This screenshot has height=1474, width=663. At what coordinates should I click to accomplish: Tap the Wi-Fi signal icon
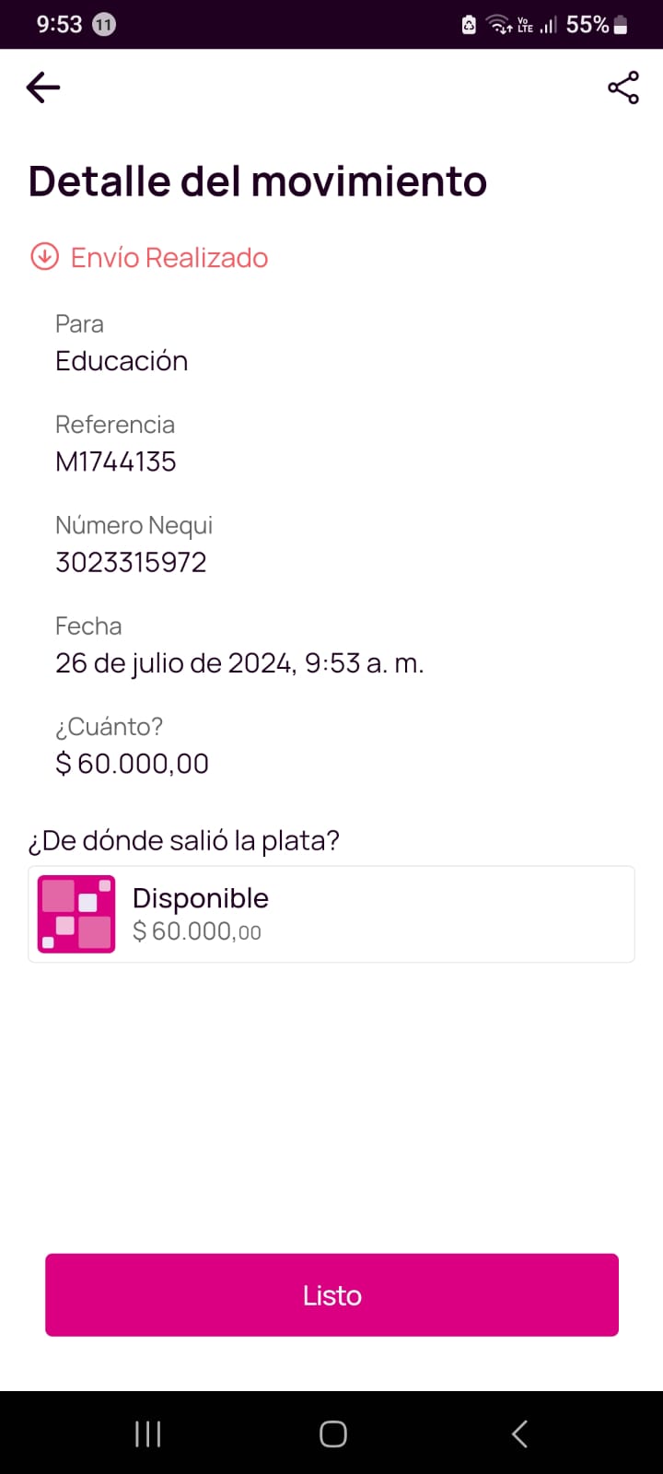click(500, 25)
